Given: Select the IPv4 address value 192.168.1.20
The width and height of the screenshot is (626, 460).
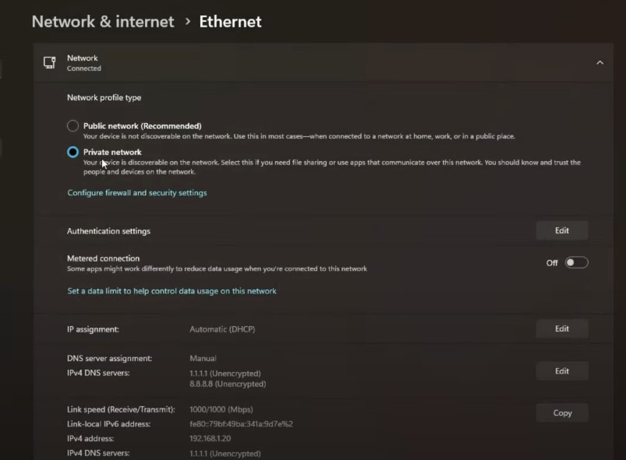Looking at the screenshot, I should pyautogui.click(x=210, y=438).
